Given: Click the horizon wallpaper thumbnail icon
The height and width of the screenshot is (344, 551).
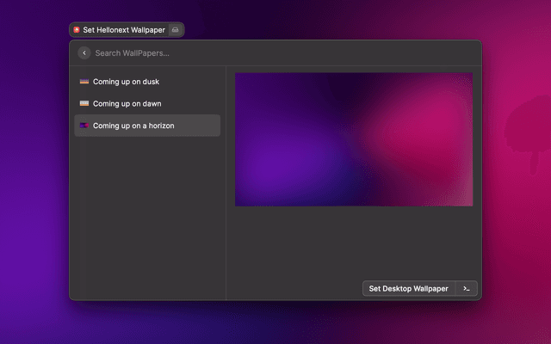Looking at the screenshot, I should (84, 126).
